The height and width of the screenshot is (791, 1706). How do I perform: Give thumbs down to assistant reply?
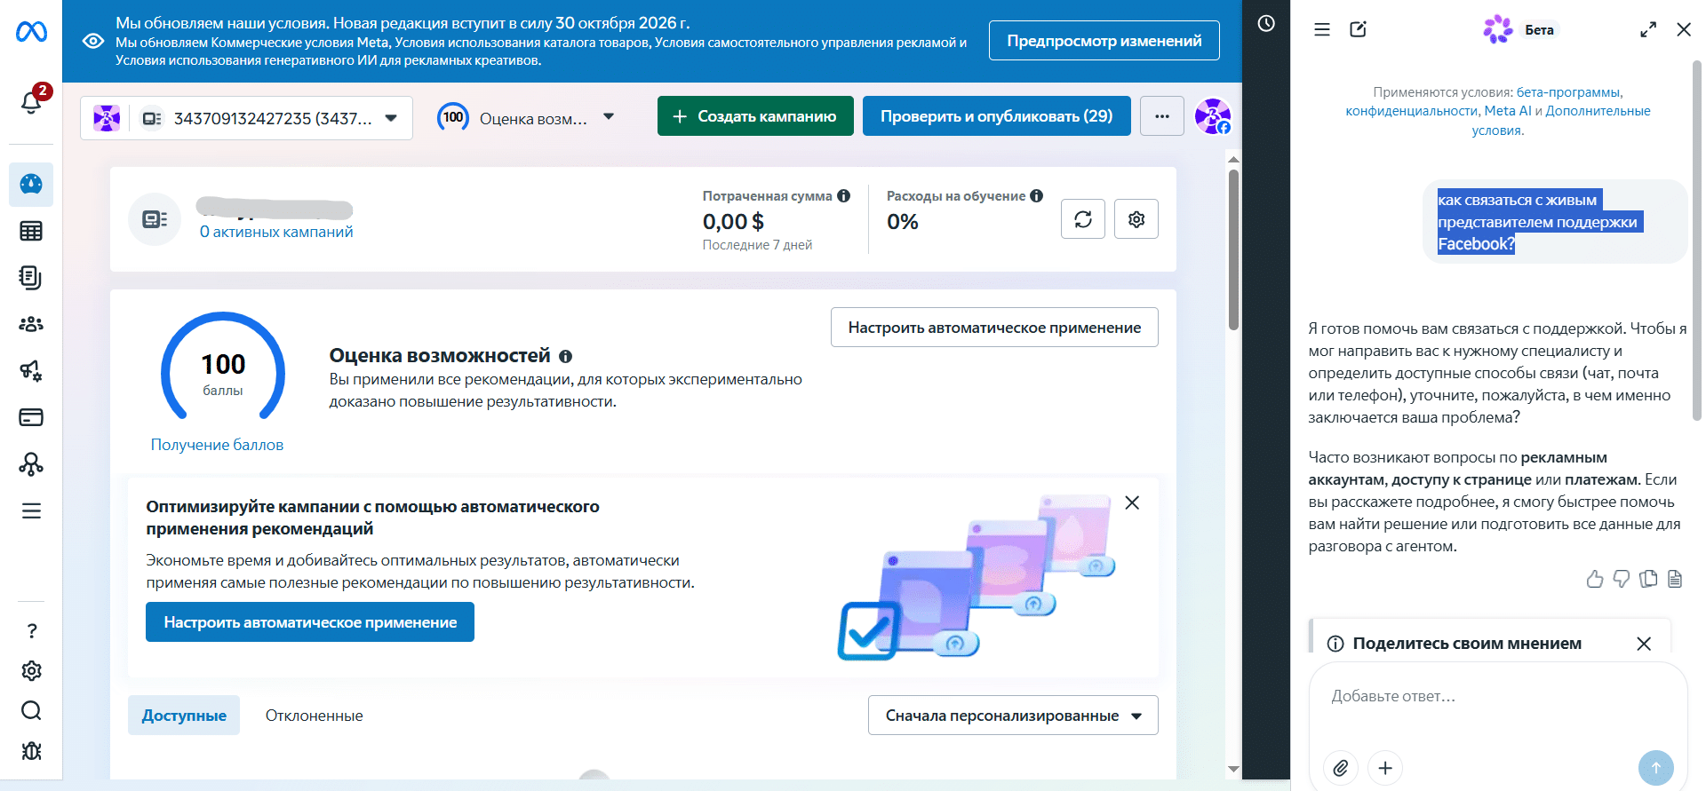1622,579
